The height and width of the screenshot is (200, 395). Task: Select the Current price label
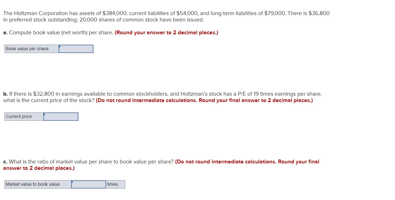(x=19, y=116)
